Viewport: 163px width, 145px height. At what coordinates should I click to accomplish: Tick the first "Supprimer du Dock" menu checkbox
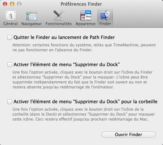click(x=10, y=65)
